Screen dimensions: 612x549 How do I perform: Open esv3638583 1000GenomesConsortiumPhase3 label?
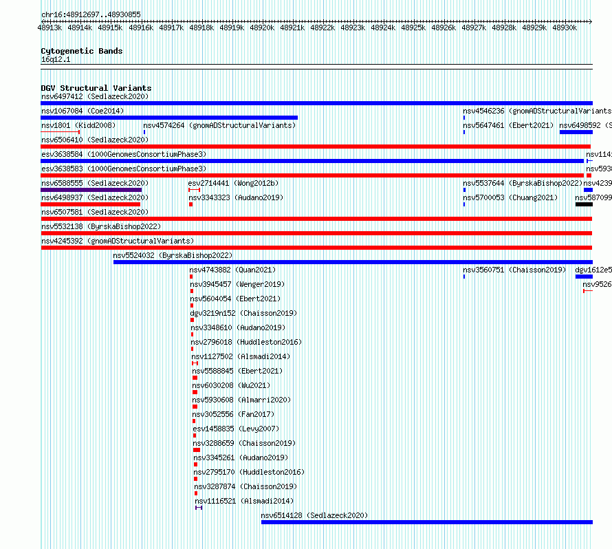(124, 169)
